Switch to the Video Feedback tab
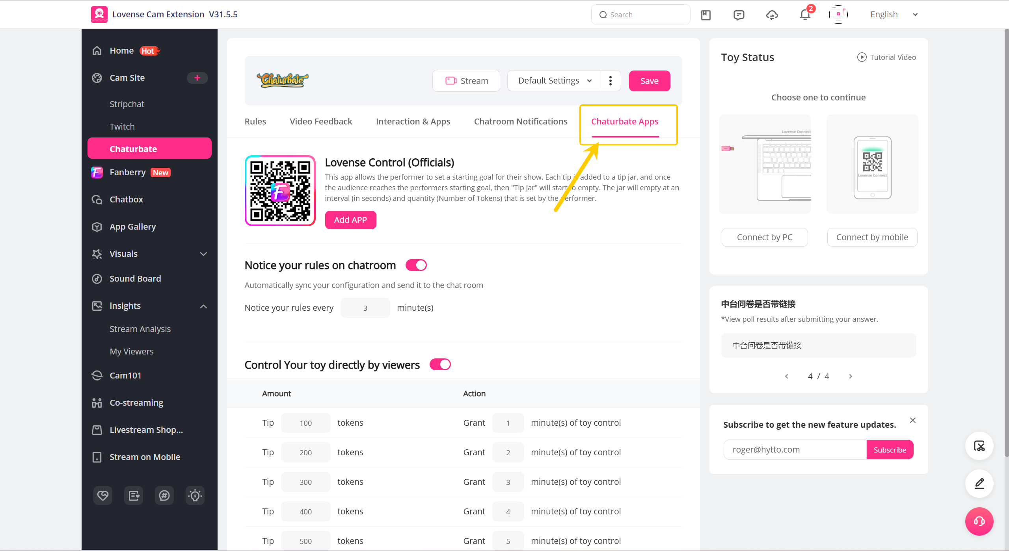The height and width of the screenshot is (551, 1009). click(x=321, y=122)
